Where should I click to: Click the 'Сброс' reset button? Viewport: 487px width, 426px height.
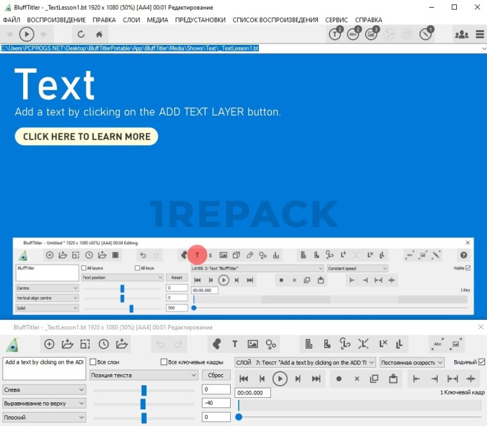[x=216, y=375]
